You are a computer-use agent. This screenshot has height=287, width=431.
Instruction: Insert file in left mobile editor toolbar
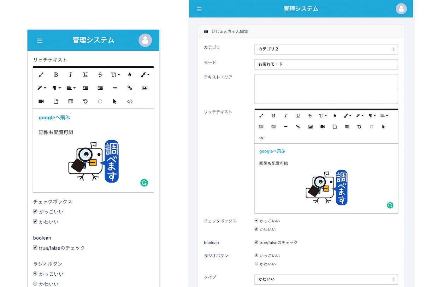56,101
